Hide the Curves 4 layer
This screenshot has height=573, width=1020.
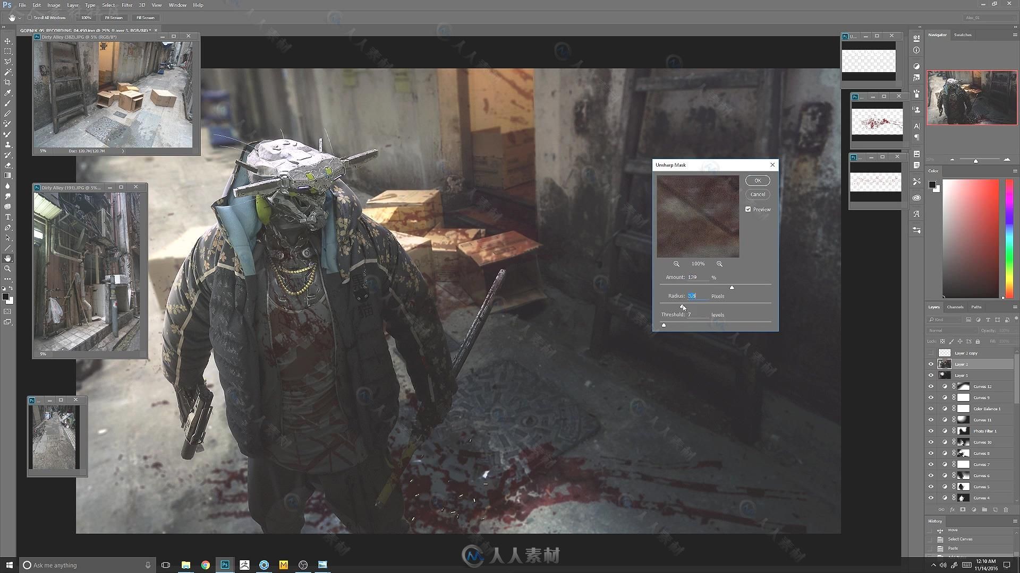click(931, 498)
